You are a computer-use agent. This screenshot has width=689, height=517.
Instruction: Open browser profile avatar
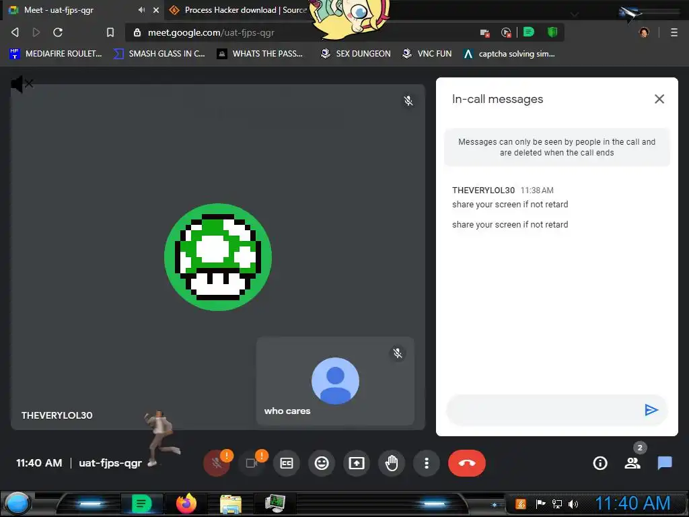(644, 32)
